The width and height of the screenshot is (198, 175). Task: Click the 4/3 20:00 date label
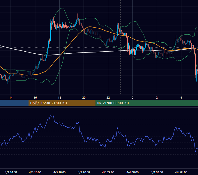point(84,172)
